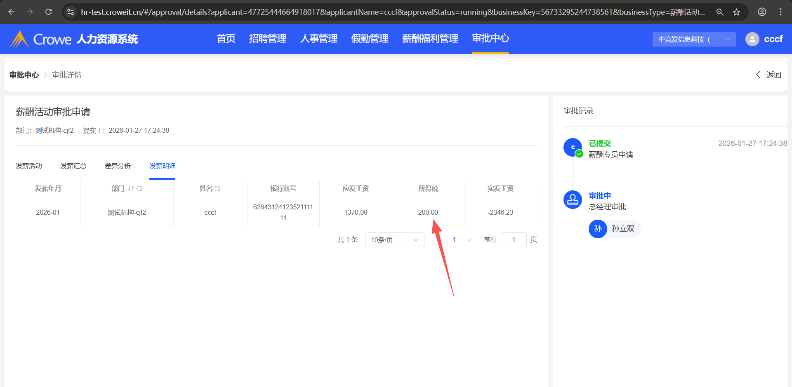Click the 审批中心 breadcrumb link
This screenshot has height=387, width=792.
[x=24, y=75]
